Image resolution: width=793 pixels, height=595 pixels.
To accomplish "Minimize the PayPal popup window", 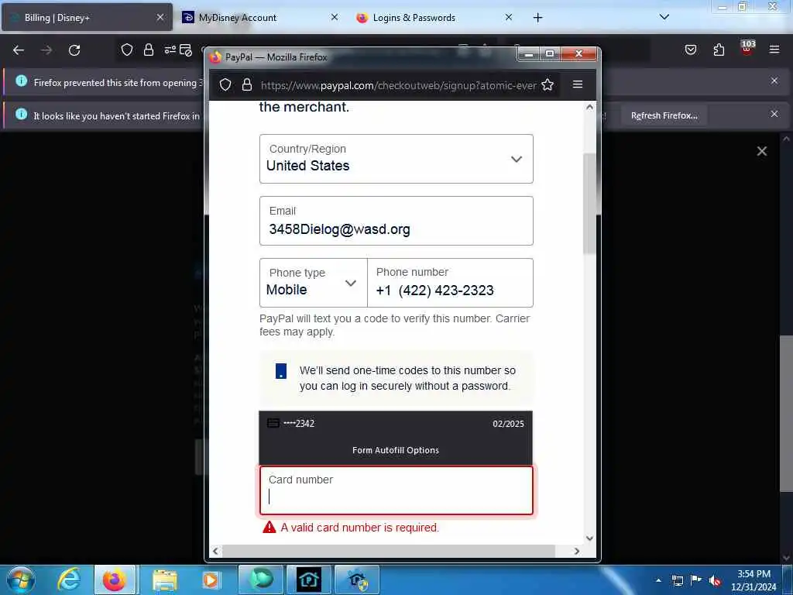I will coord(528,53).
